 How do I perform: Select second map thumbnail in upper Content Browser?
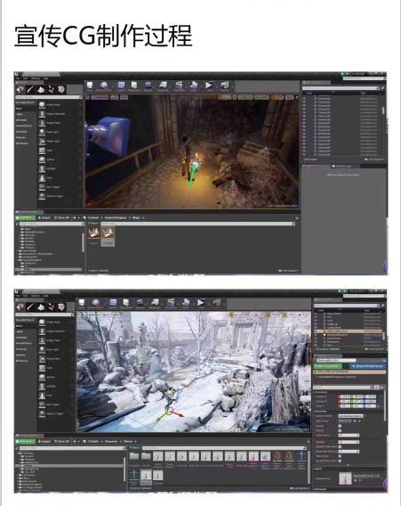(x=108, y=237)
